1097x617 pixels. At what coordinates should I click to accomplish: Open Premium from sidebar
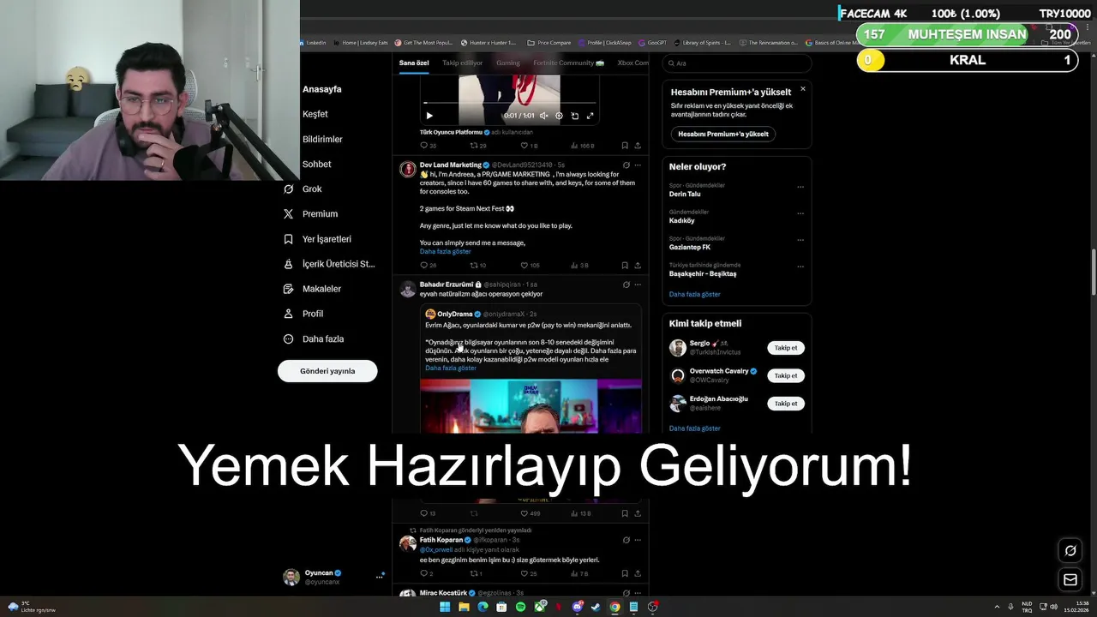coord(310,213)
